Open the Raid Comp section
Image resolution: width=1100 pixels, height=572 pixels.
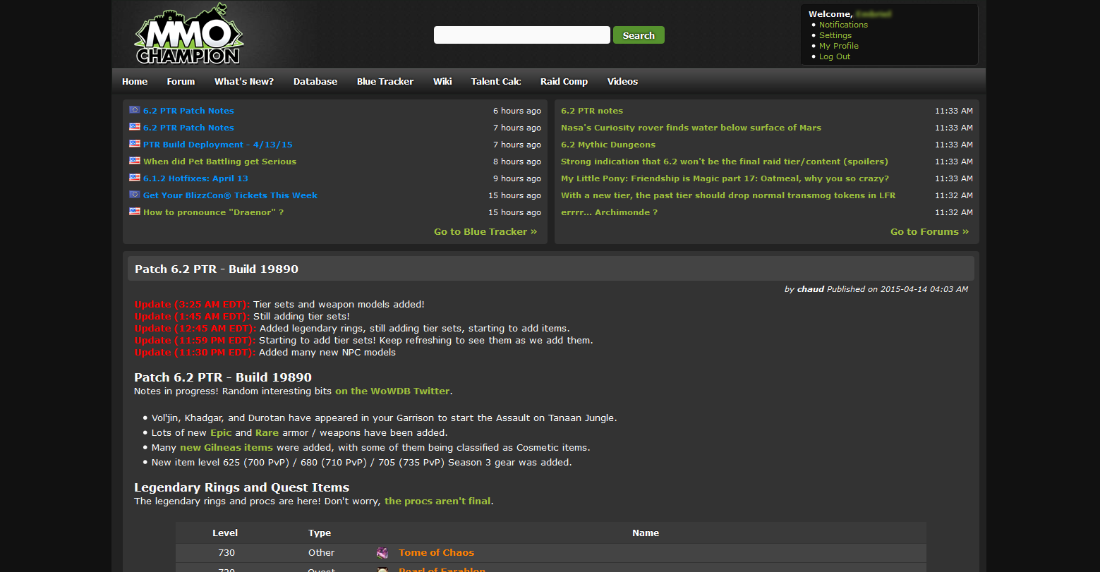click(563, 81)
